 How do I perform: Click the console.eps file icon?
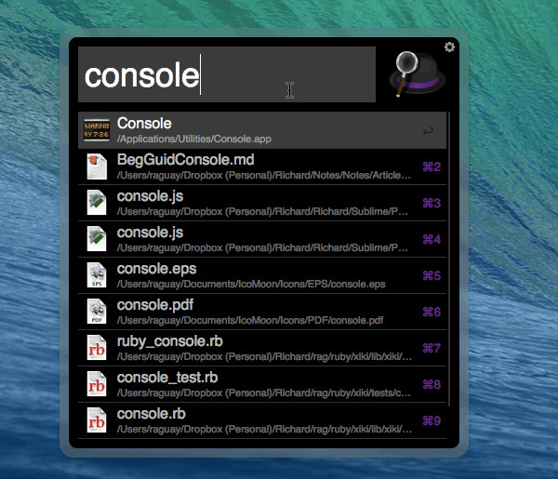click(97, 275)
